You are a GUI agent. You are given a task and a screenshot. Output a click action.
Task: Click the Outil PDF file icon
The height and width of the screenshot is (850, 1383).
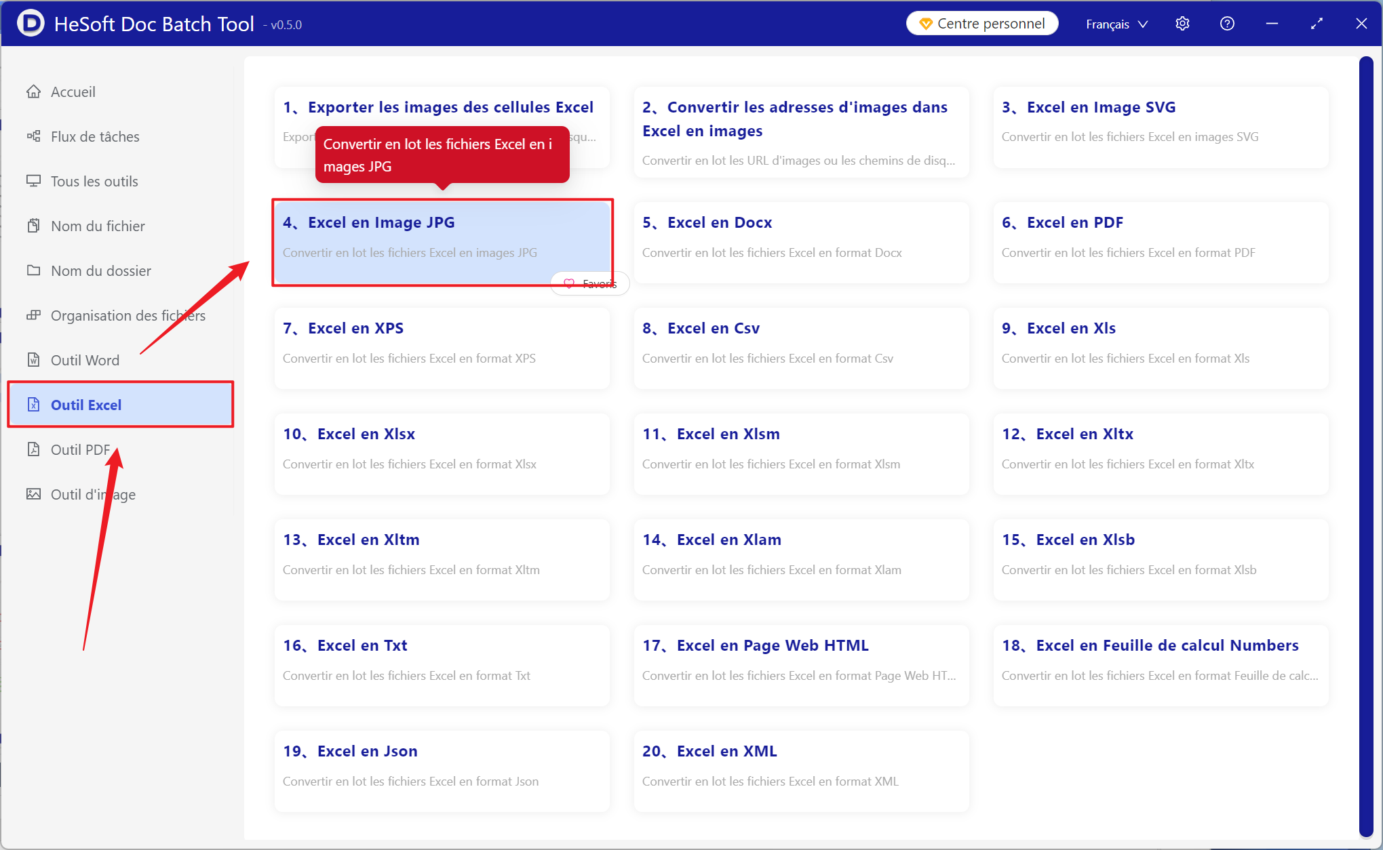click(33, 449)
